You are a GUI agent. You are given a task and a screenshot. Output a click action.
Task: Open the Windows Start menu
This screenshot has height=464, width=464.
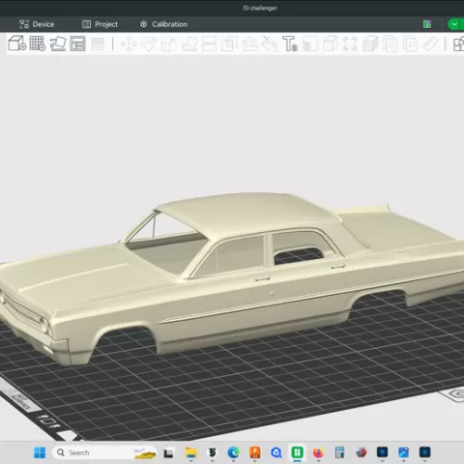40,452
